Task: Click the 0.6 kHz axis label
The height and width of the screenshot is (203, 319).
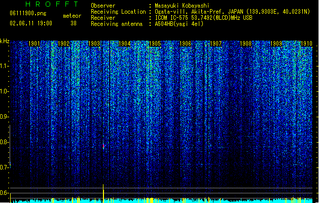Action: 4,193
